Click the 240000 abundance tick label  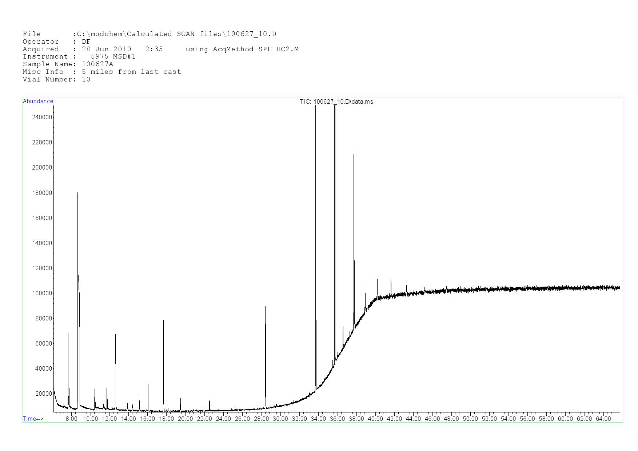pyautogui.click(x=42, y=117)
